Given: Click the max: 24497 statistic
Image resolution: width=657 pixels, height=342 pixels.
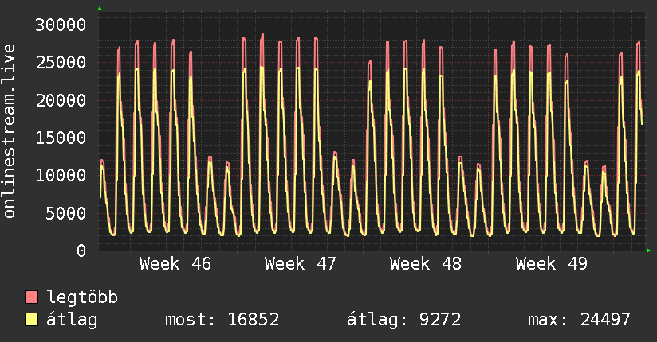Looking at the screenshot, I should tap(579, 320).
